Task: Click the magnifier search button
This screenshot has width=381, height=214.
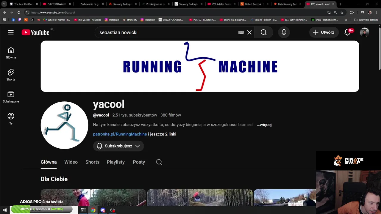Action: coord(264,32)
